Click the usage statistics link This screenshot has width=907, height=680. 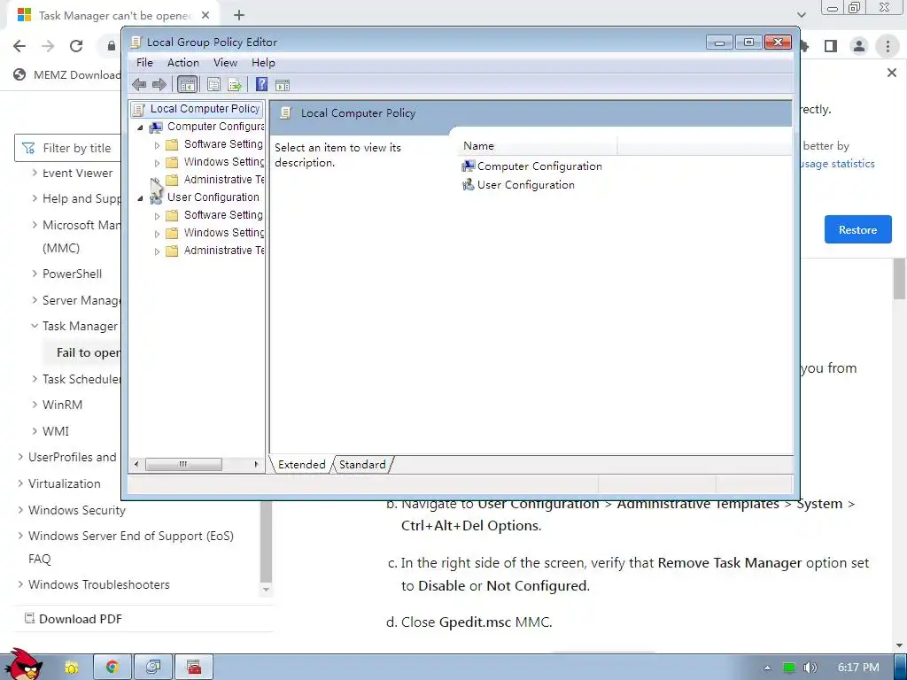click(x=838, y=164)
